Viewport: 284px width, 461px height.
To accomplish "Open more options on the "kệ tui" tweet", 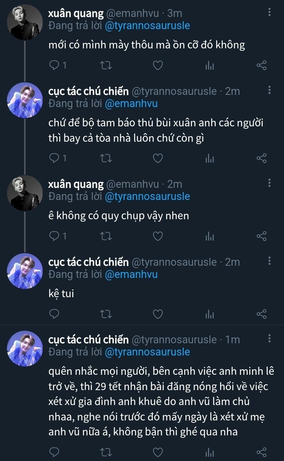I will 269,261.
